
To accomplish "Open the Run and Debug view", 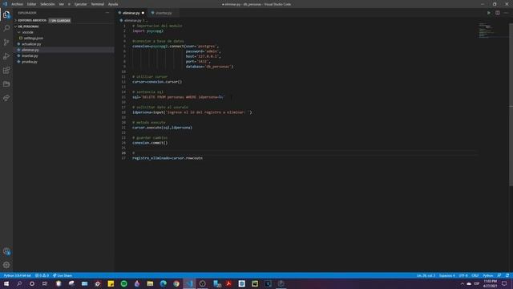I will point(6,56).
